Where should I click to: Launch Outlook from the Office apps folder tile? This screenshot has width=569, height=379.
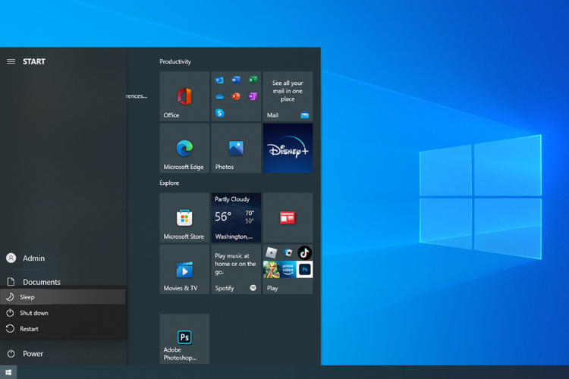[219, 80]
